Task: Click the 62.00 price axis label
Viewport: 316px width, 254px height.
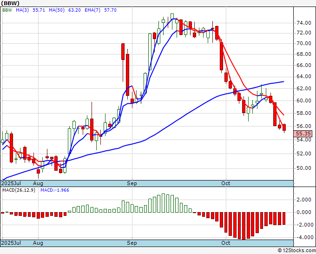Action: click(x=304, y=88)
